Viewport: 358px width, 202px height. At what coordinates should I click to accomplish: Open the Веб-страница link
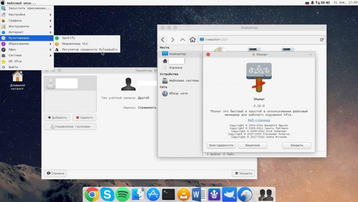259,120
